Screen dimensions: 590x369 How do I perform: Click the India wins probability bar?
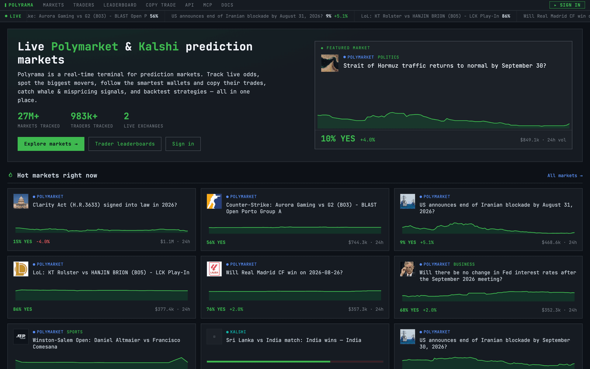tap(295, 362)
